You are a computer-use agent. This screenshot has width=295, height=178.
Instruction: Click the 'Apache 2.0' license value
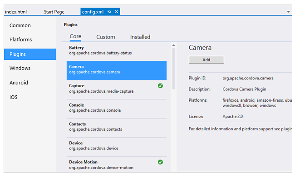pos(233,116)
